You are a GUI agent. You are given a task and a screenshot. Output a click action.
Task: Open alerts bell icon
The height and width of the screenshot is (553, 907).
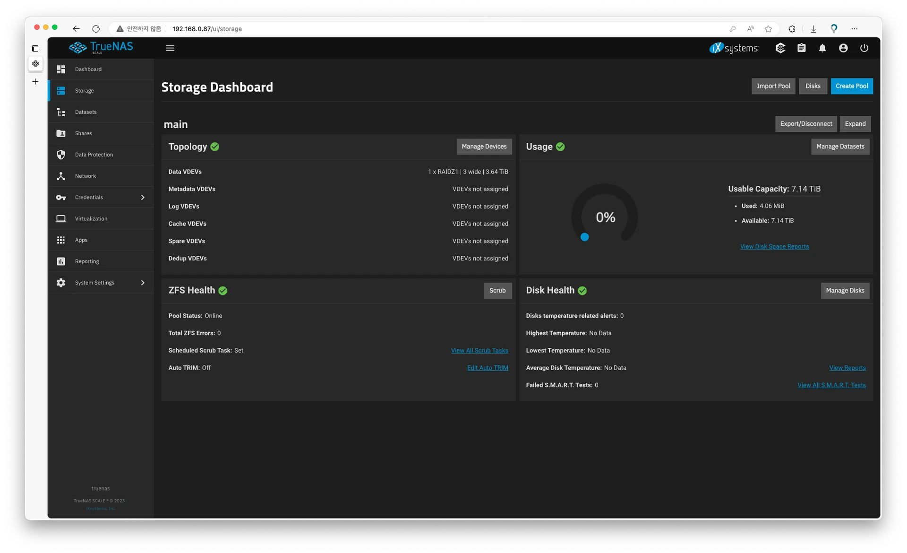click(822, 48)
